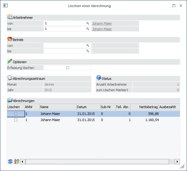This screenshot has width=187, height=171.
Task: Sort table by the Datum column header
Action: click(88, 107)
